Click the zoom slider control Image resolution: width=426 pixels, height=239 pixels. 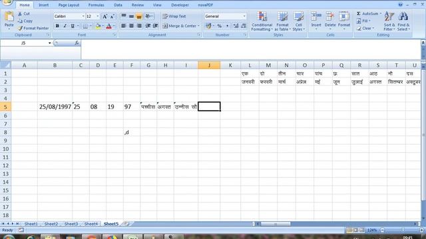coord(403,230)
